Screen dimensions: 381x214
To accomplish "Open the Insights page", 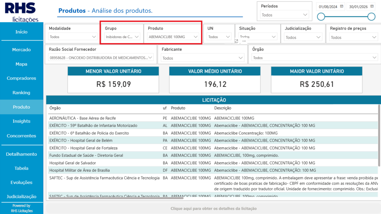I will click(x=22, y=121).
